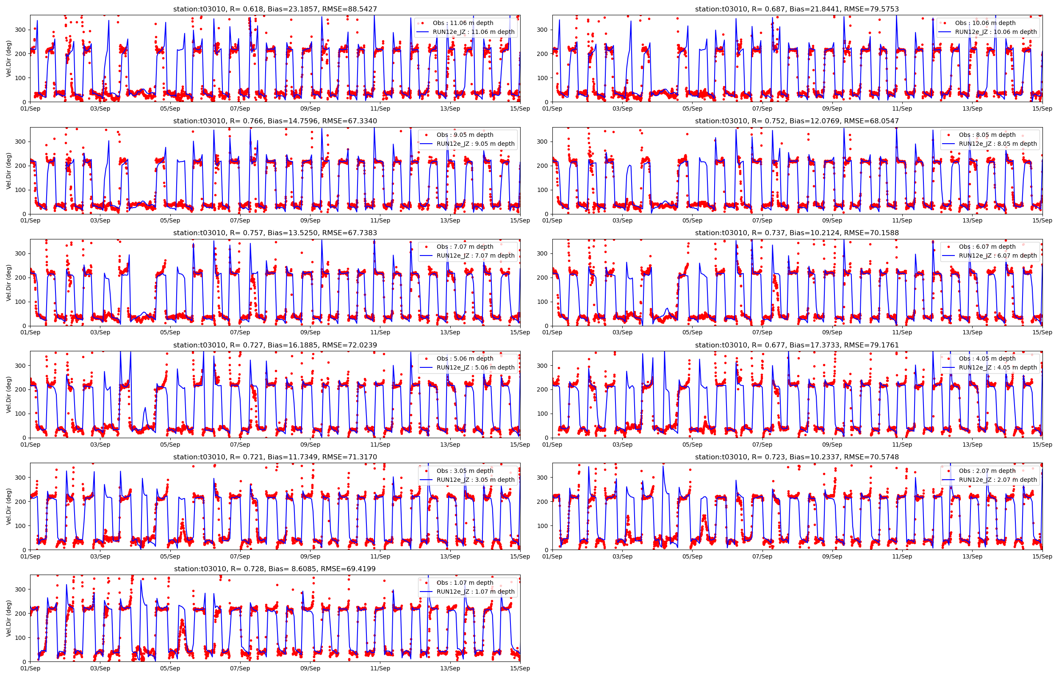Select legend entry RUN12e_JZ : 6.07 m depth
Screen dimensions: 1059x678
tap(998, 256)
